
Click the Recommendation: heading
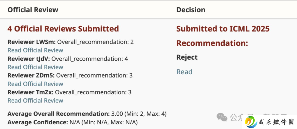pos(212,43)
